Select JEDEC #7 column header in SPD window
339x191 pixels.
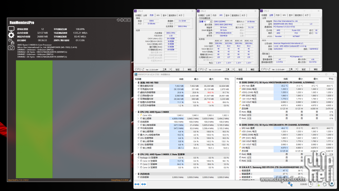point(218,40)
